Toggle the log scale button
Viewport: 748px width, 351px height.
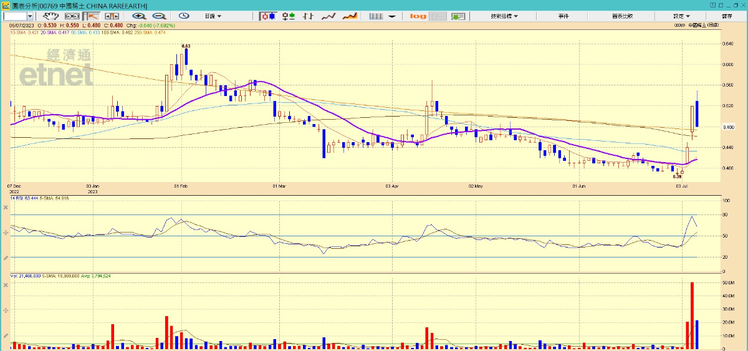(x=418, y=16)
